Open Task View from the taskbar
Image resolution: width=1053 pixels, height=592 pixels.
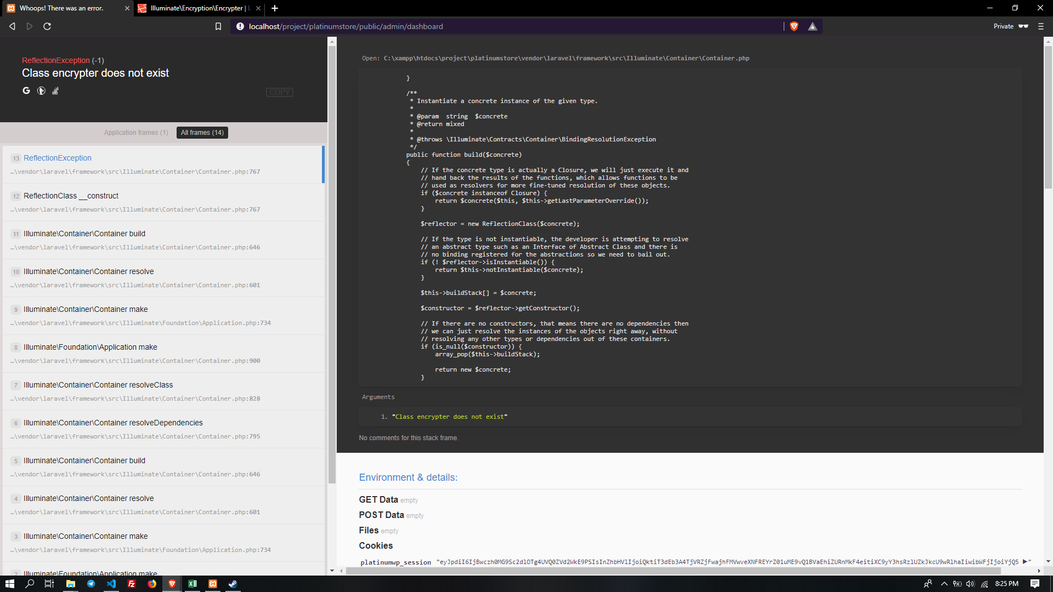pyautogui.click(x=49, y=584)
